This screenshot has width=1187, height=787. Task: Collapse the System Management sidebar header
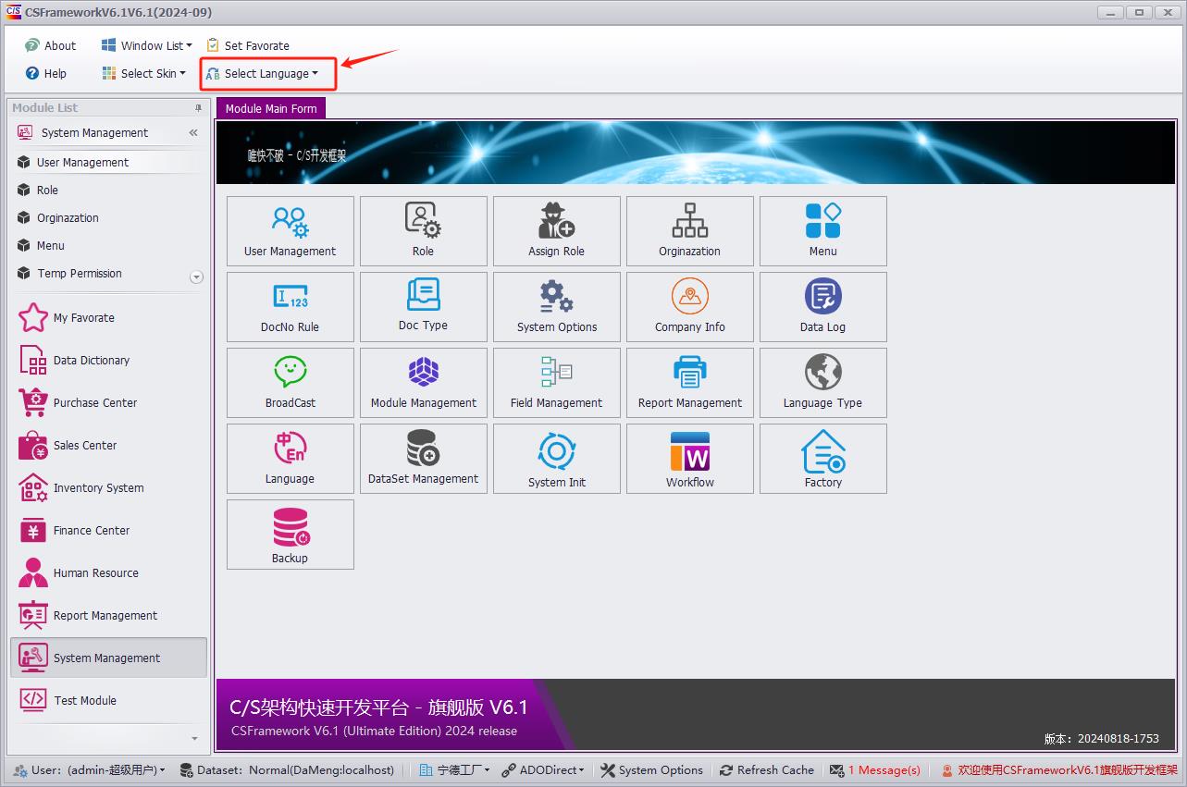point(193,133)
